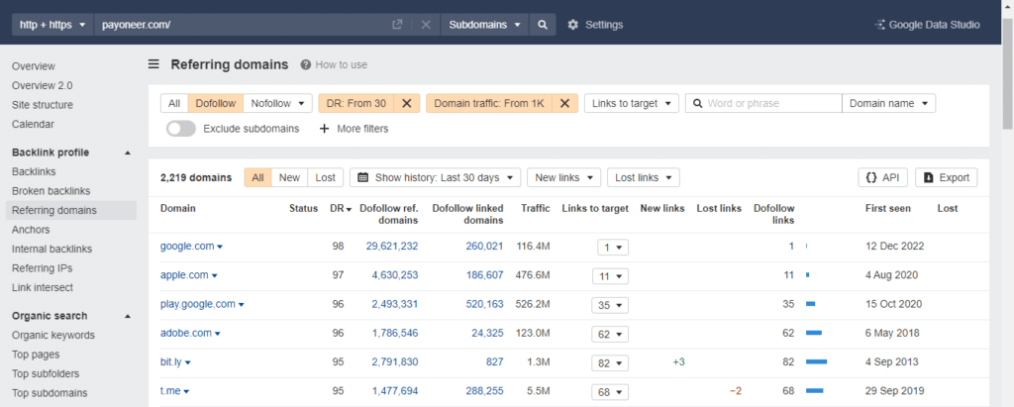Select the New domains tab

289,177
